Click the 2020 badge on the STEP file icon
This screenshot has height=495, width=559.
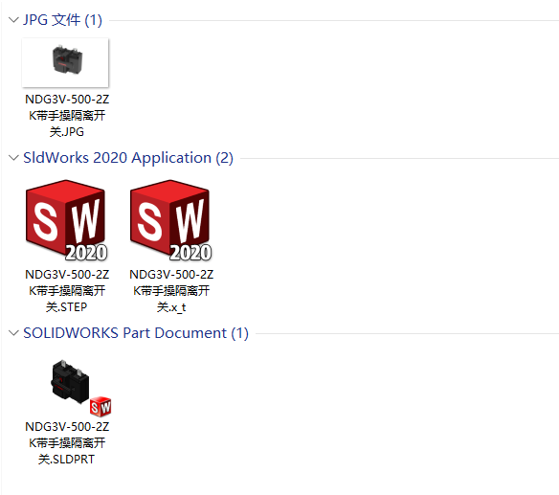coord(86,252)
